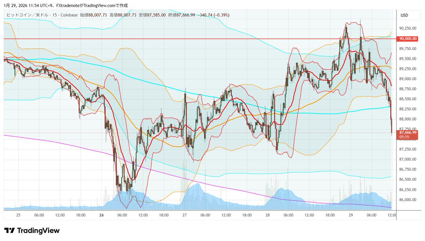The image size is (425, 241).
Task: Click the Coinbase exchange label
Action: (69, 15)
